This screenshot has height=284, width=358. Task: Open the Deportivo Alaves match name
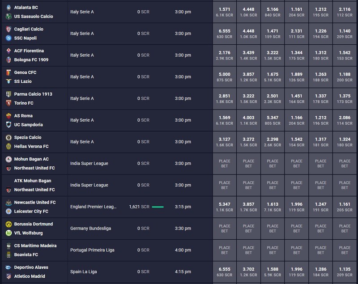tap(31, 267)
